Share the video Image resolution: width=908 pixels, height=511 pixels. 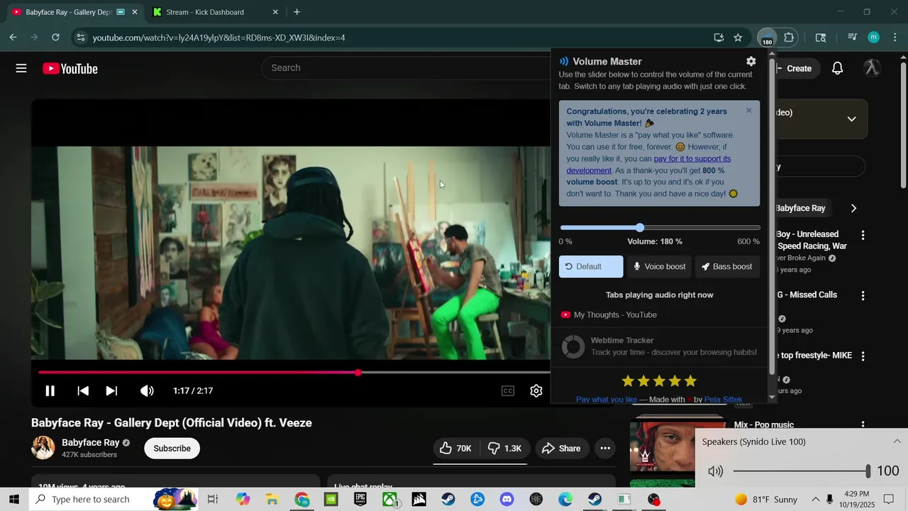pyautogui.click(x=562, y=449)
